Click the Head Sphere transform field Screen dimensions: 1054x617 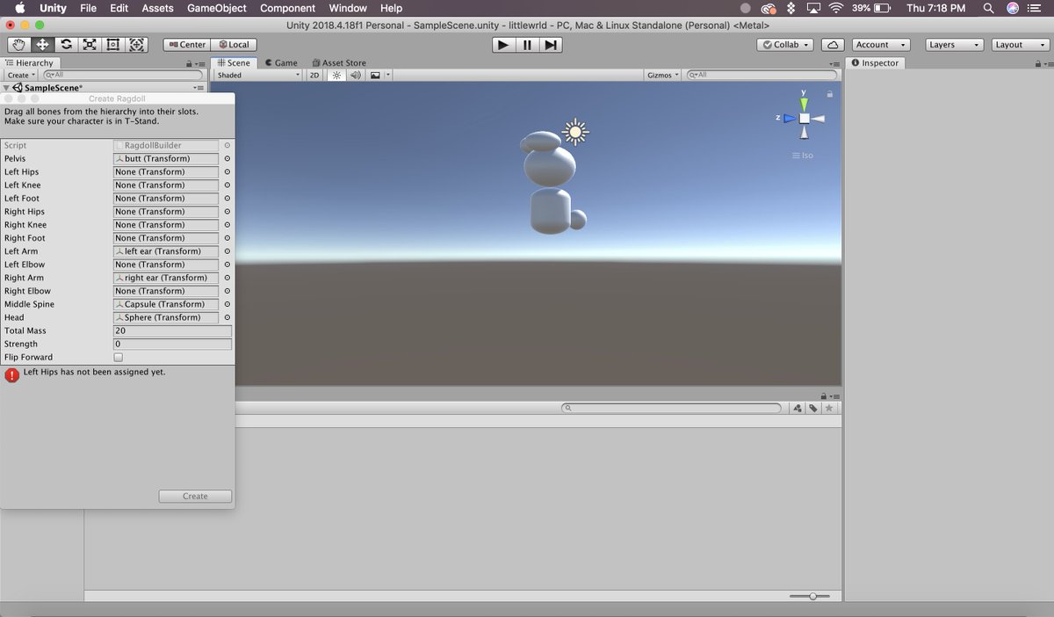tap(166, 317)
